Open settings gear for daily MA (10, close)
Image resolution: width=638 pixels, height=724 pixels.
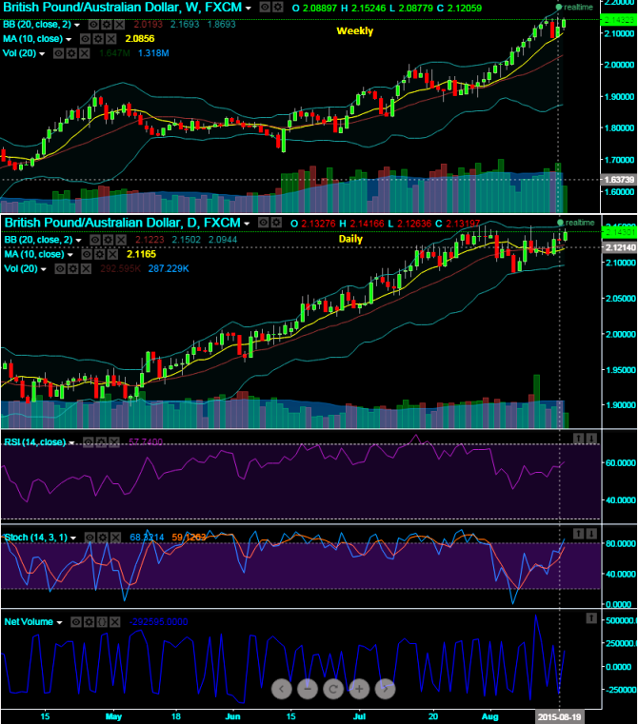100,254
